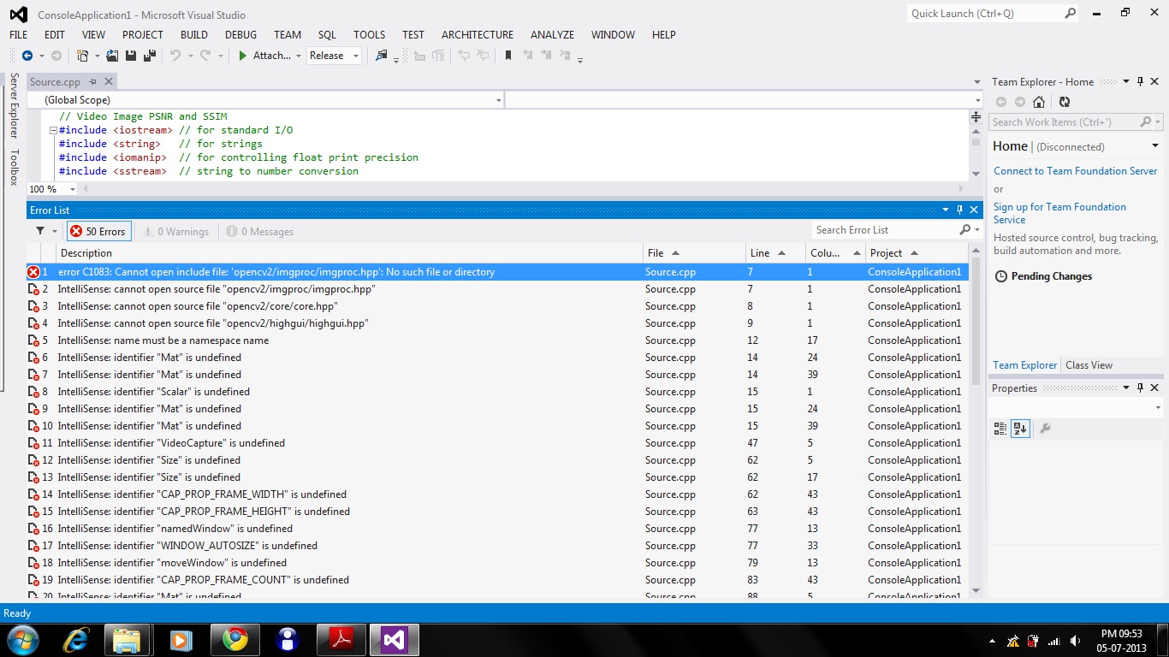Start debugging with the green Attach arrow
This screenshot has width=1169, height=657.
[x=243, y=56]
